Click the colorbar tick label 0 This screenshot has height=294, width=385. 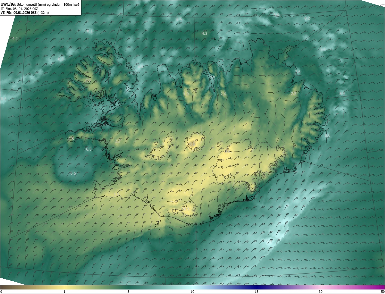pos(1,292)
